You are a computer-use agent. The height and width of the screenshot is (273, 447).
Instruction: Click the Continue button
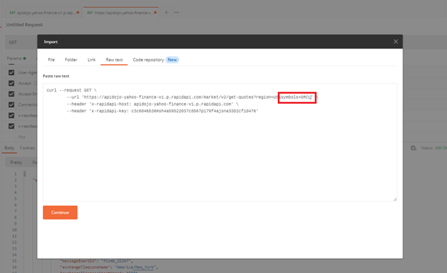(60, 212)
